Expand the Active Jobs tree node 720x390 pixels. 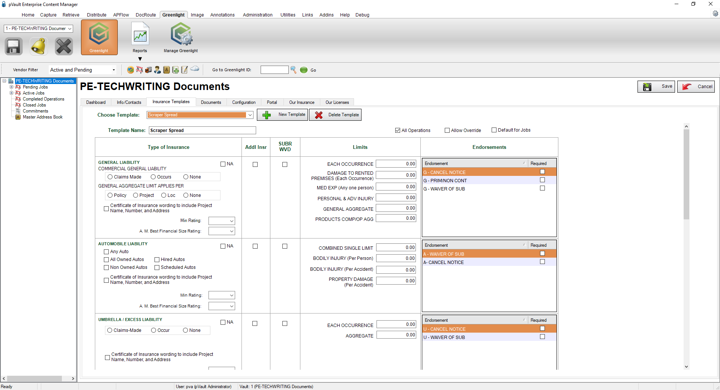(x=11, y=93)
